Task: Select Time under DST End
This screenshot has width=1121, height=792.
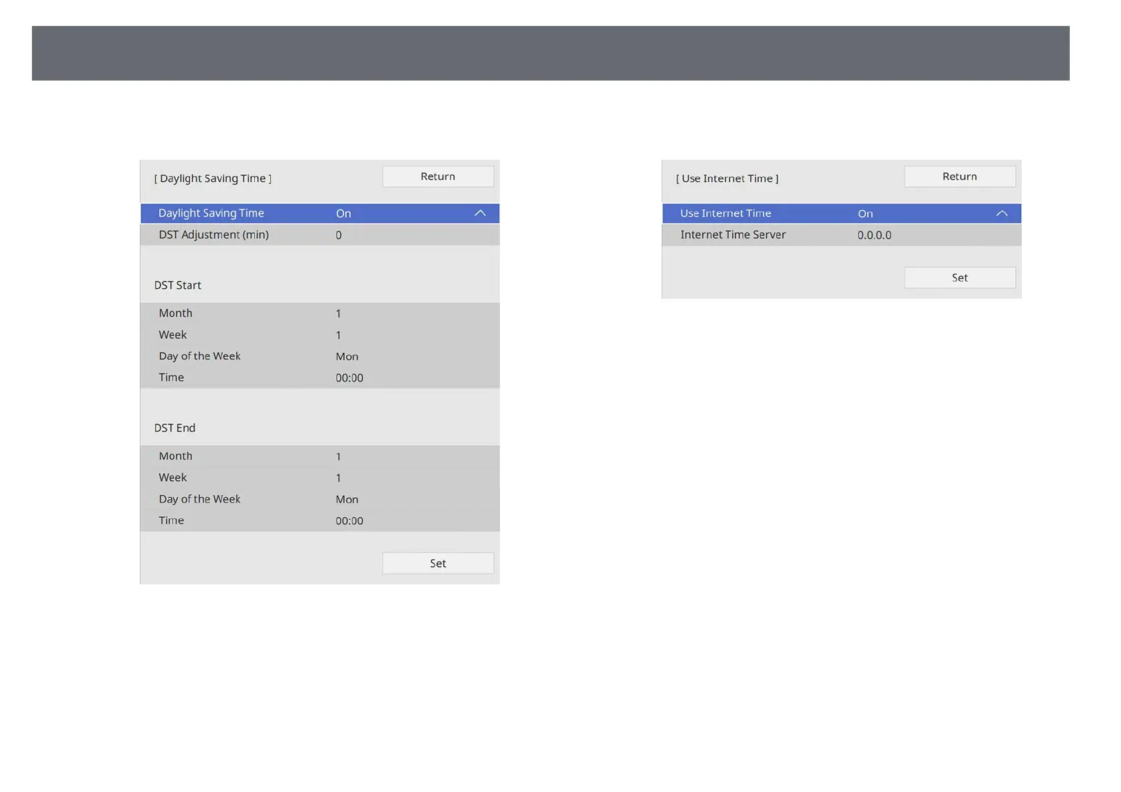Action: (171, 520)
